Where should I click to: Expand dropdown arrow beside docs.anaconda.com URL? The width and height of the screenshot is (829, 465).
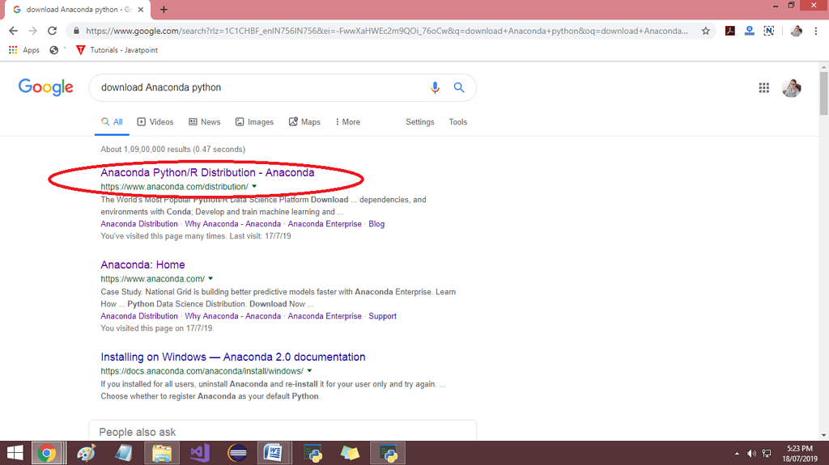pyautogui.click(x=309, y=371)
